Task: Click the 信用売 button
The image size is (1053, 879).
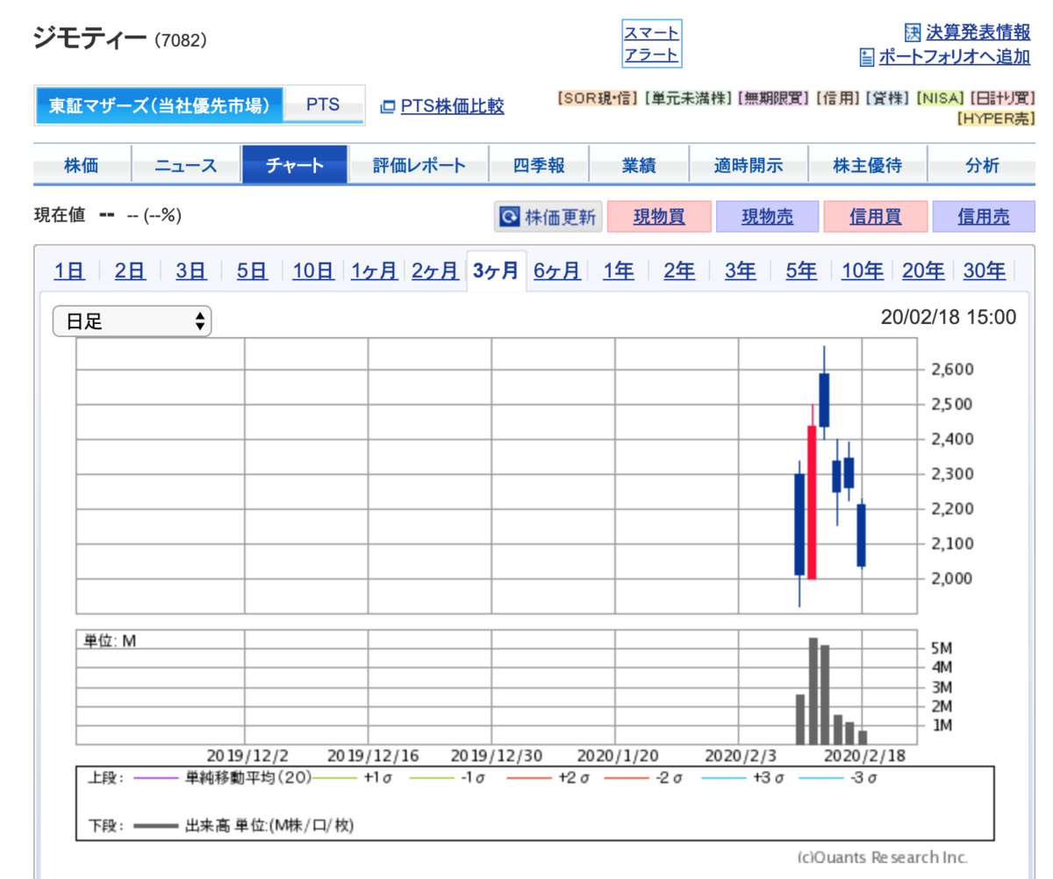Action: coord(984,217)
